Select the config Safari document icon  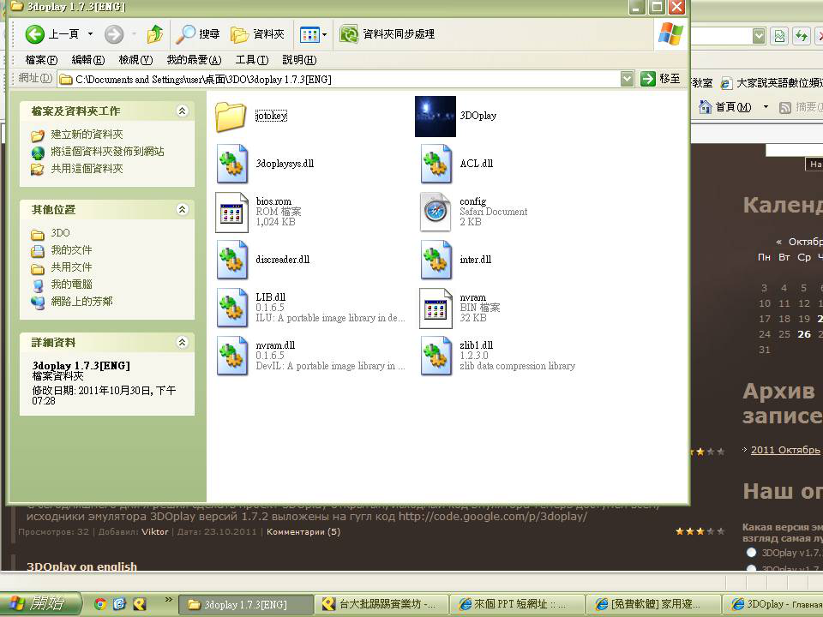coord(436,212)
